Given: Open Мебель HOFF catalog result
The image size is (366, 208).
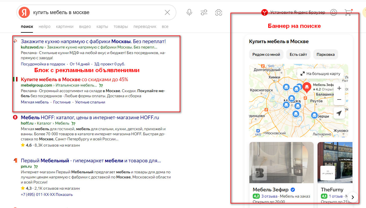Looking at the screenshot, I should (x=90, y=118).
